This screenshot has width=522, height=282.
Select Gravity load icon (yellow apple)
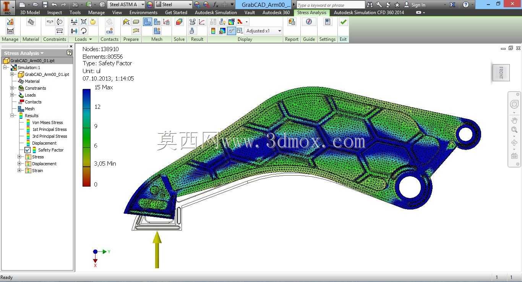click(93, 22)
